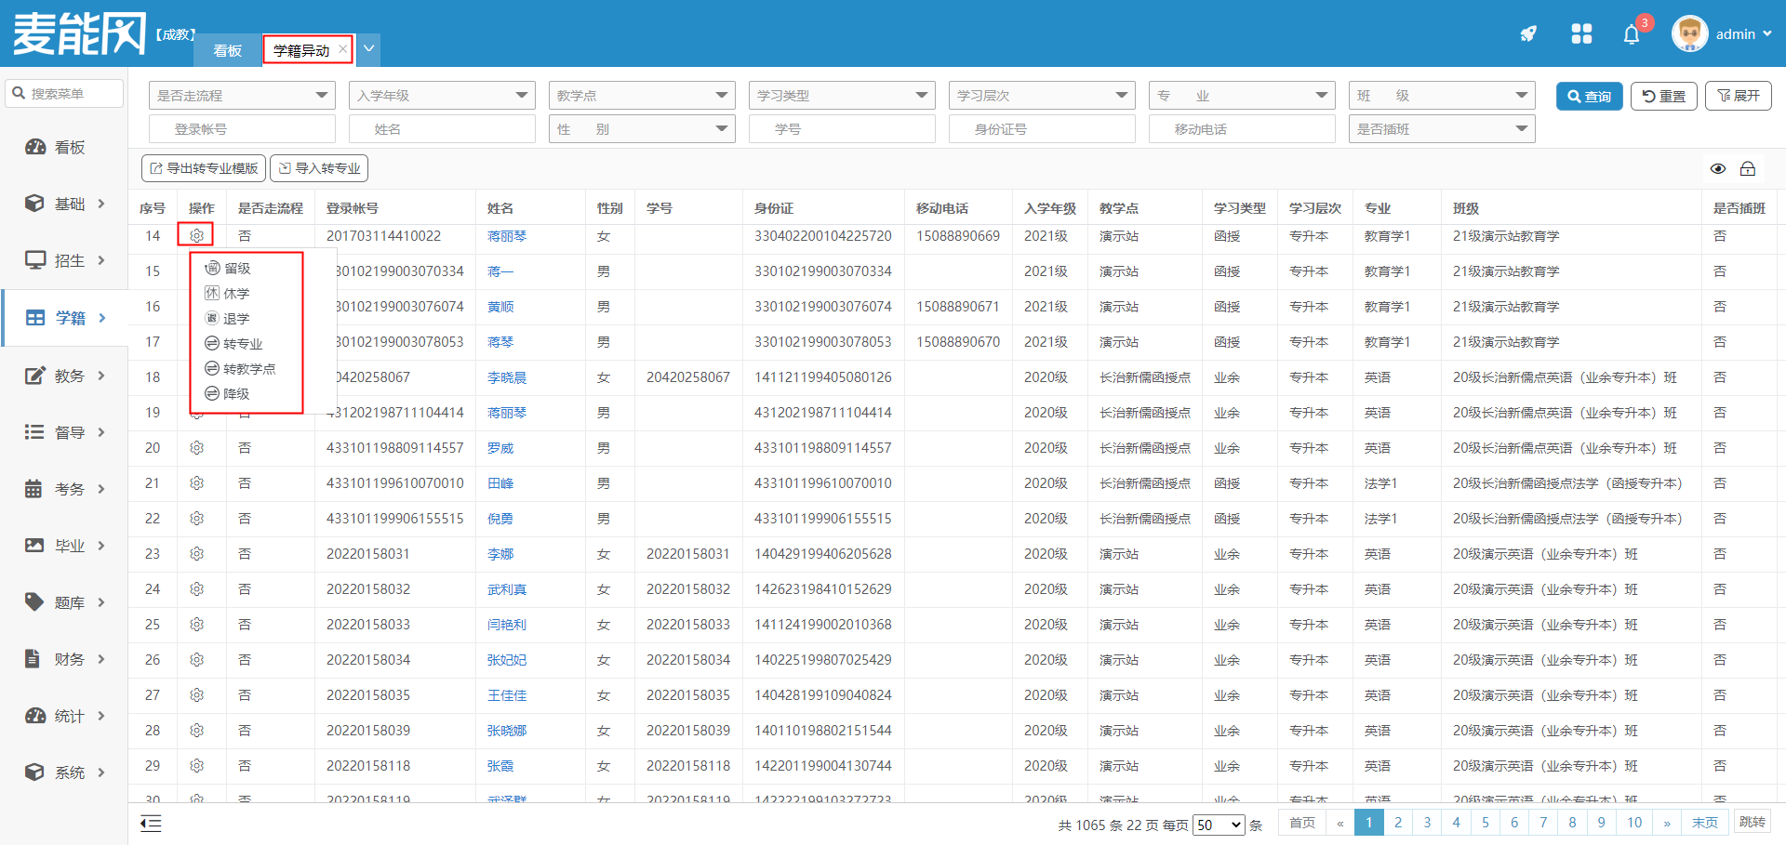Open the notification bell
Image resolution: width=1786 pixels, height=845 pixels.
(x=1632, y=35)
